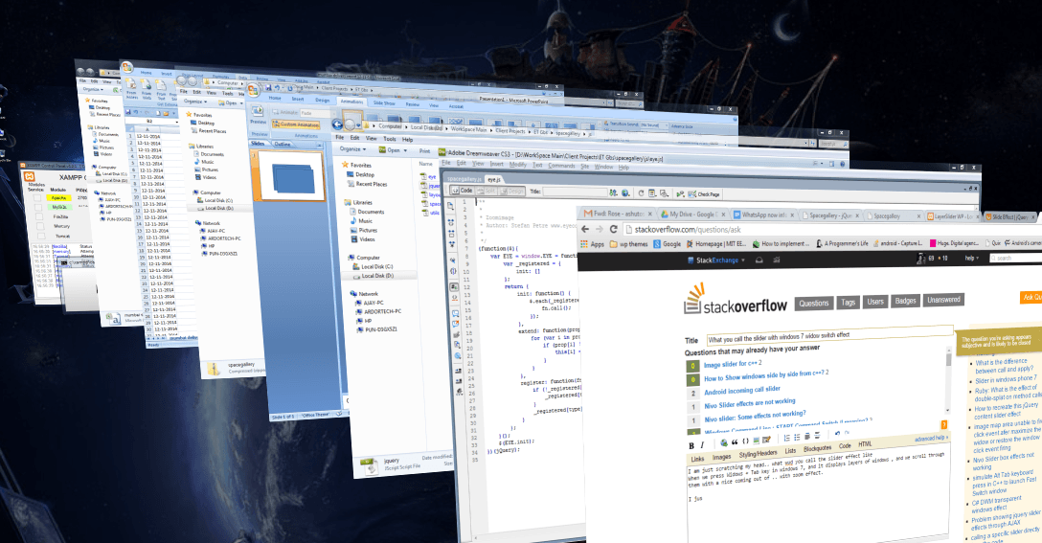Screen dimensions: 1042x543
Task: Open the help dropdown in Stack Exchange bar
Action: coord(971,258)
